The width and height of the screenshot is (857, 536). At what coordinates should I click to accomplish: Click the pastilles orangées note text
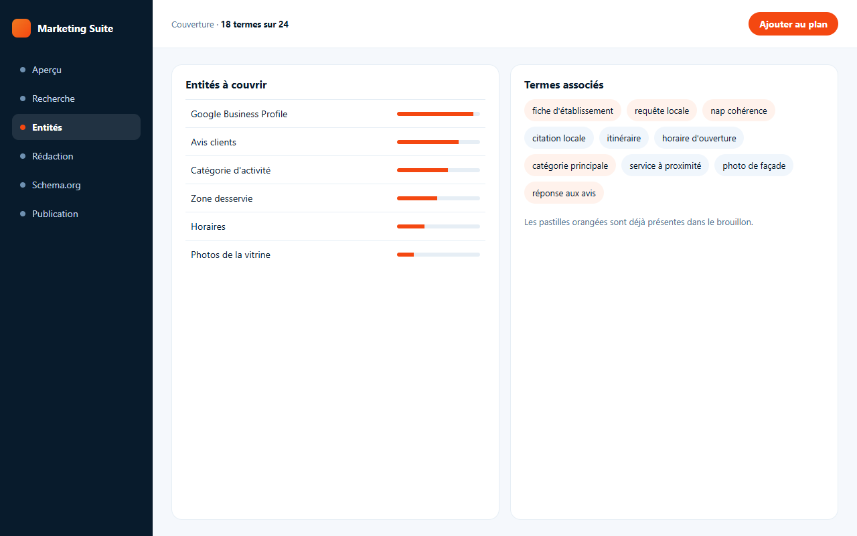[639, 222]
